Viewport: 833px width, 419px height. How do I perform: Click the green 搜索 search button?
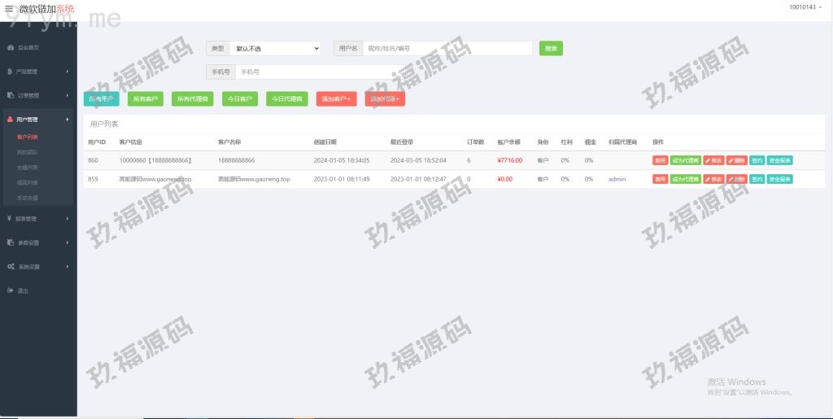point(551,49)
